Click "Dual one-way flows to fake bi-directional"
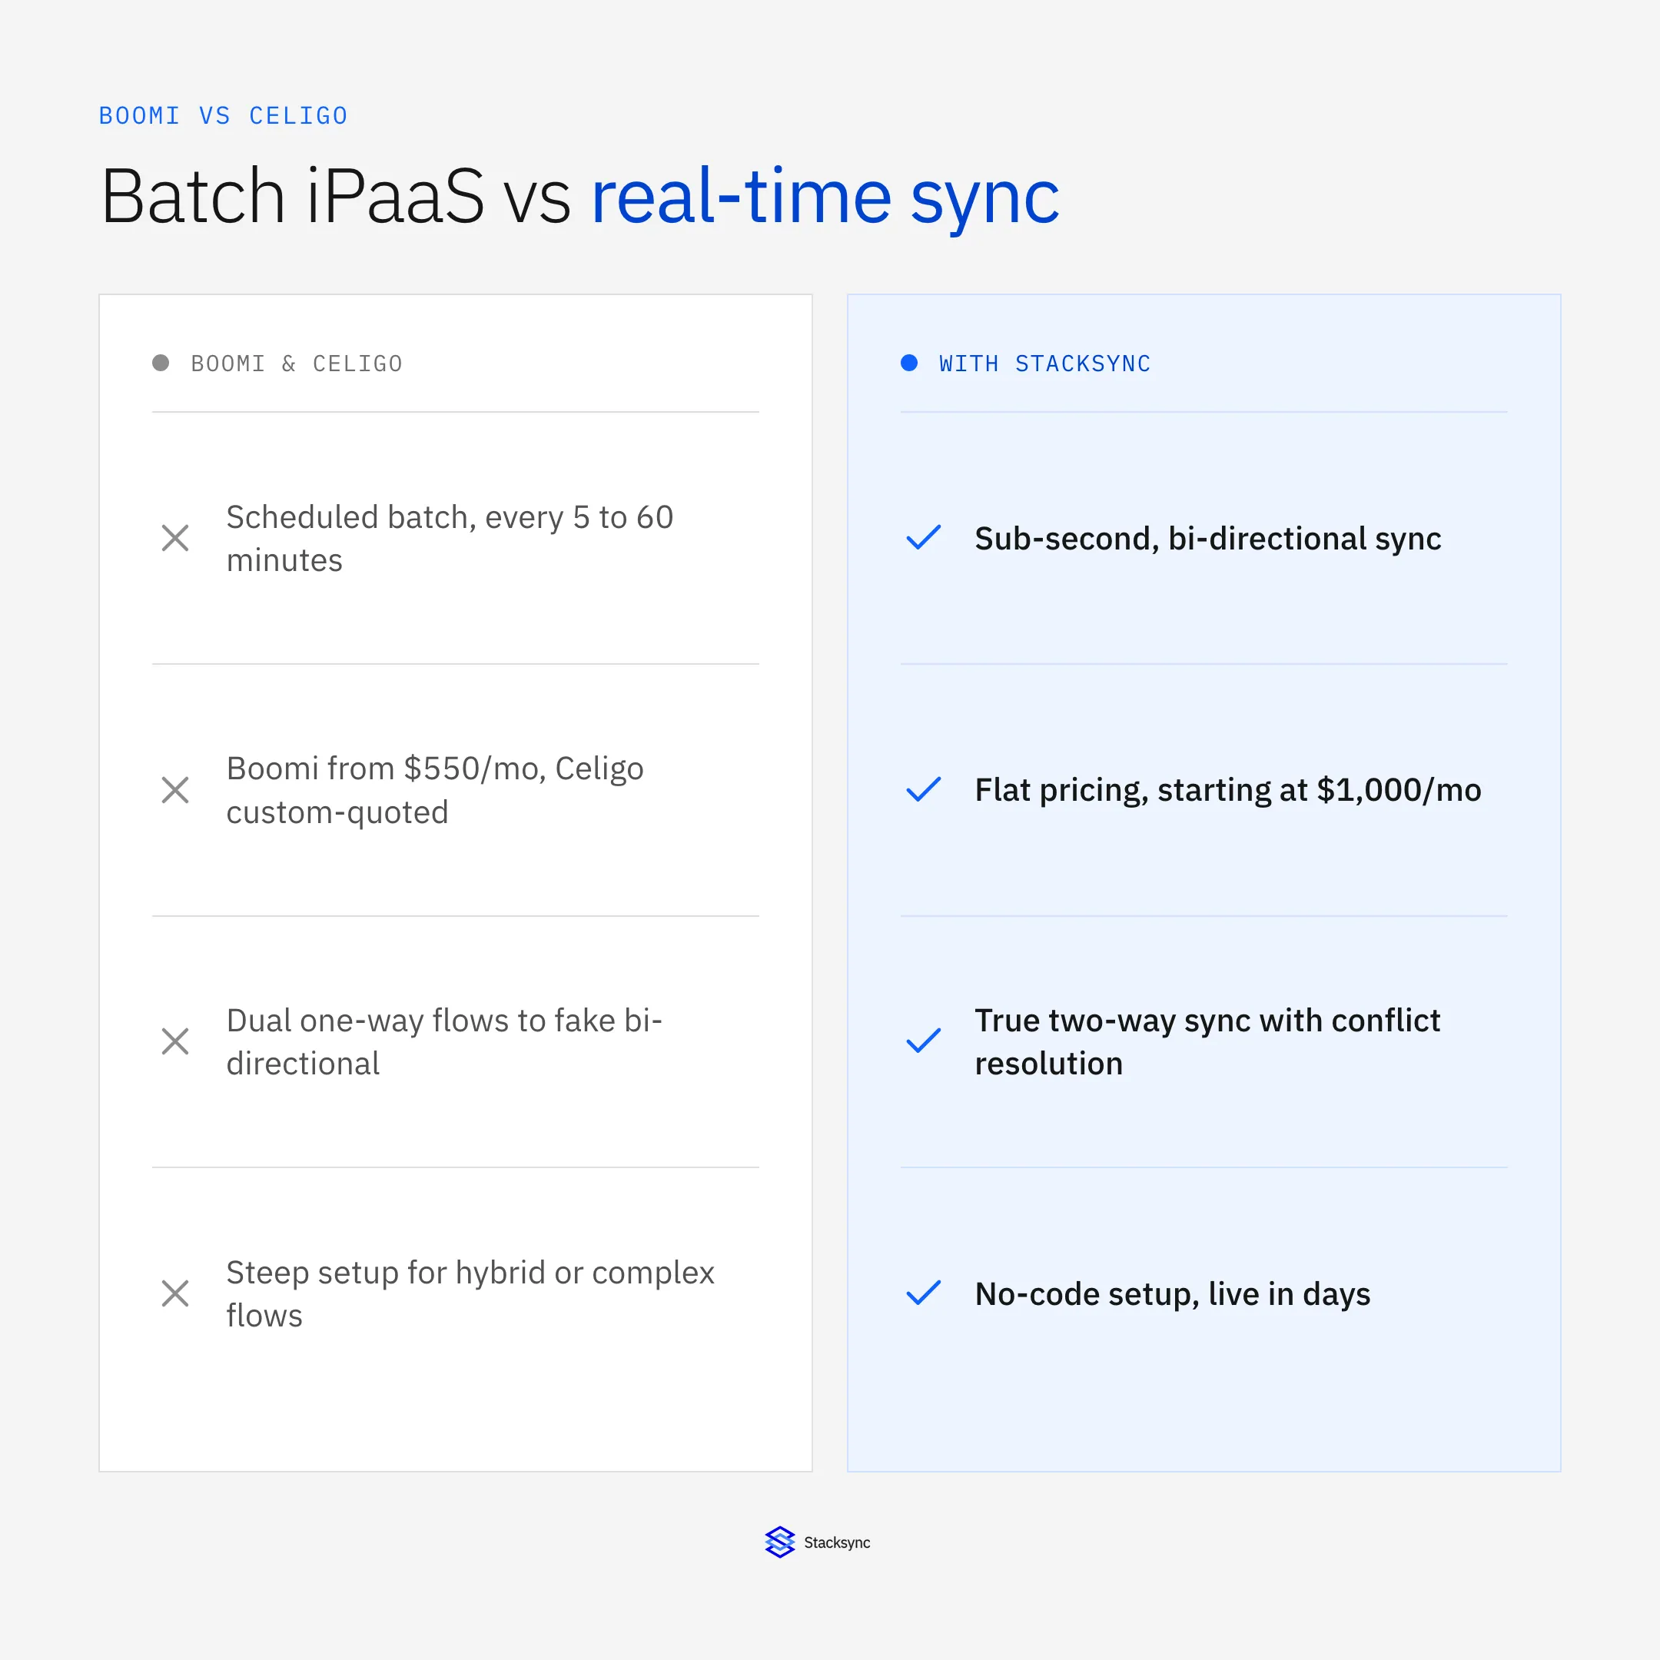Viewport: 1660px width, 1660px height. [444, 1041]
